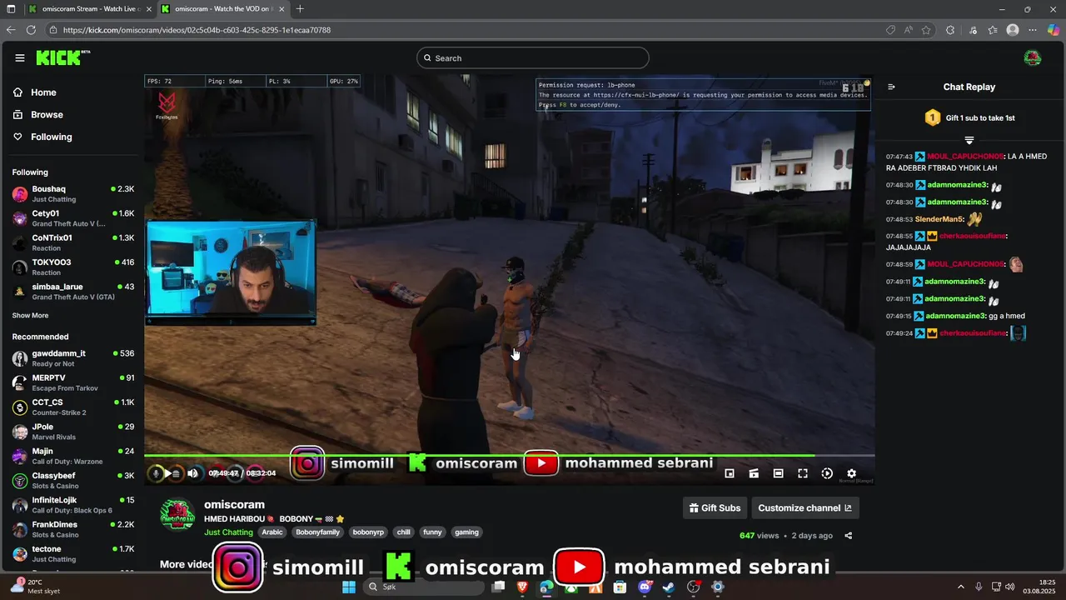Click Customize channel button

(x=804, y=508)
